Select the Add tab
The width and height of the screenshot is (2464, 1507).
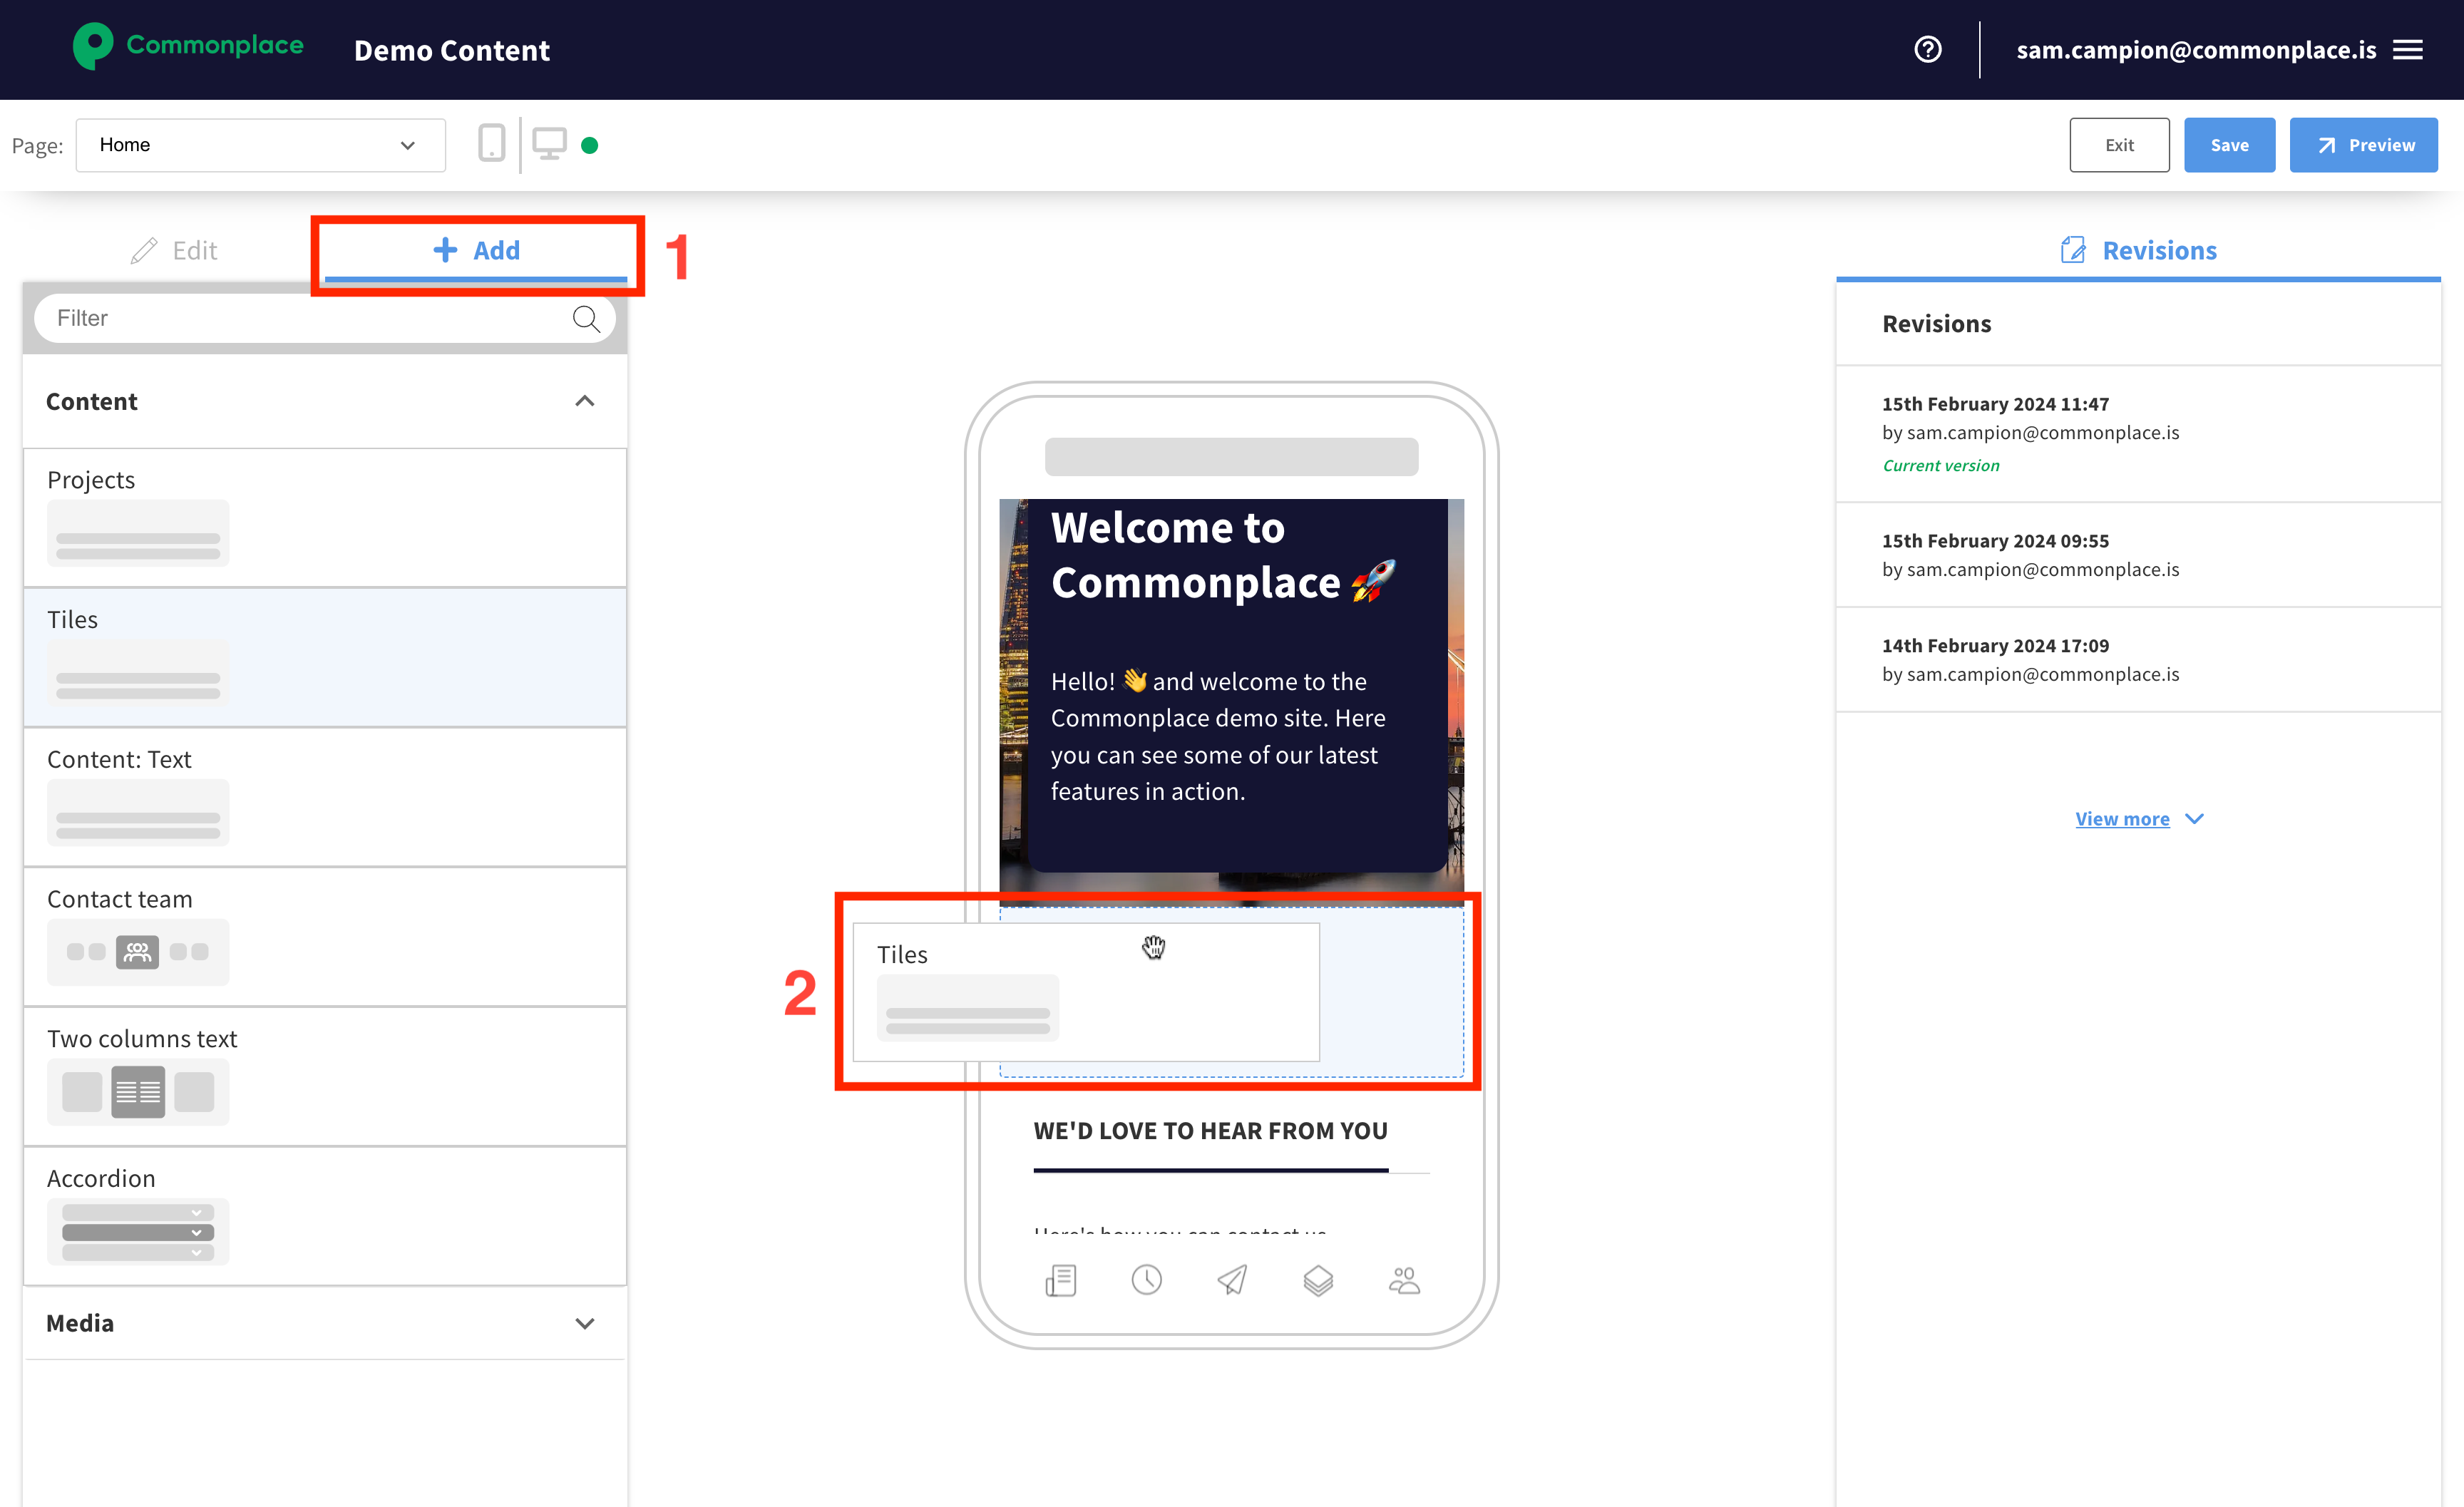(x=476, y=250)
